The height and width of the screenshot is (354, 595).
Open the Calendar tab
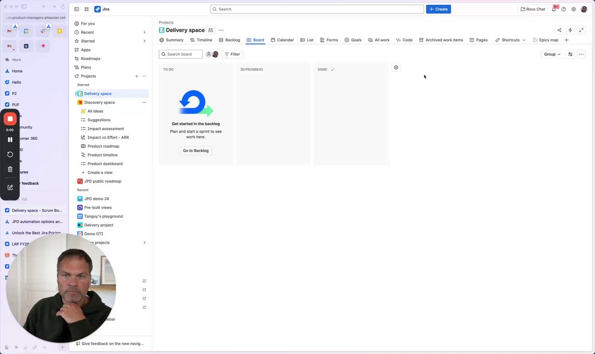pyautogui.click(x=282, y=40)
